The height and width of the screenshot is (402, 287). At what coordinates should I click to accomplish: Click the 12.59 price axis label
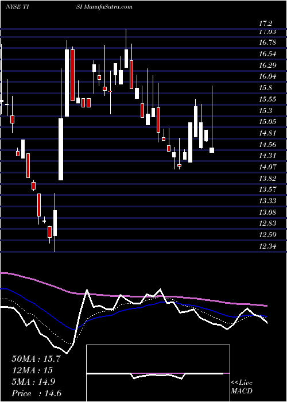(x=267, y=235)
